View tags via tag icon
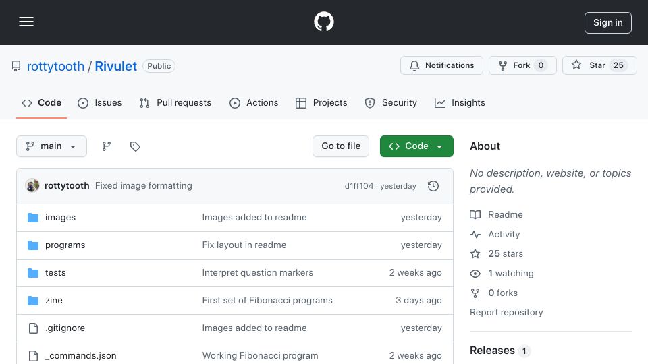This screenshot has width=648, height=364. pos(135,146)
